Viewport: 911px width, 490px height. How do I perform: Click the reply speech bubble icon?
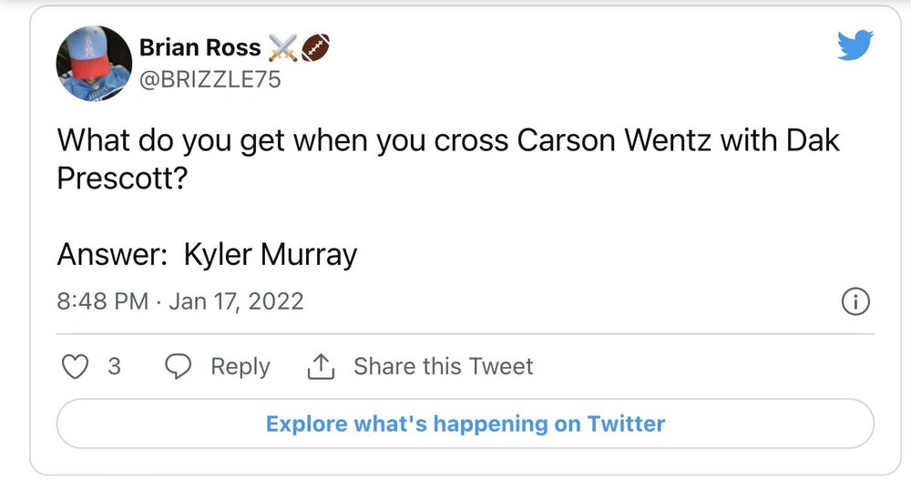(179, 366)
